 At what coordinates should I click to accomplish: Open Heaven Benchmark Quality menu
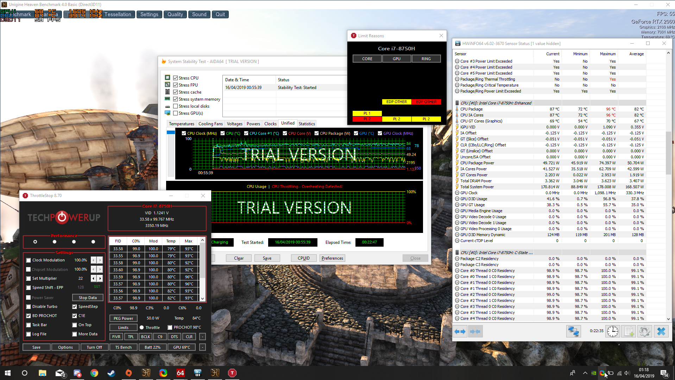[175, 14]
